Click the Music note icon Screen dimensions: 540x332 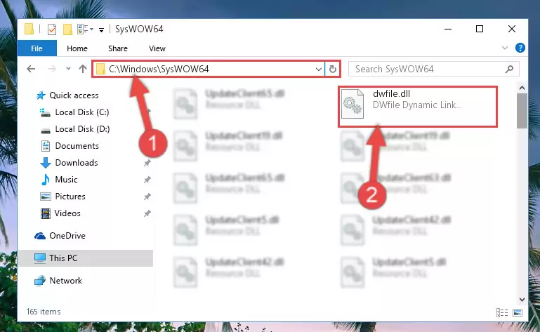(x=45, y=180)
